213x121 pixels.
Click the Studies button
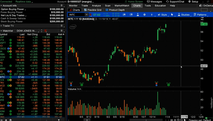(x=184, y=15)
